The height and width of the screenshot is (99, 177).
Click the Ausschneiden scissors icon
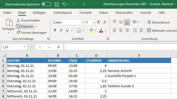(x=18, y=20)
